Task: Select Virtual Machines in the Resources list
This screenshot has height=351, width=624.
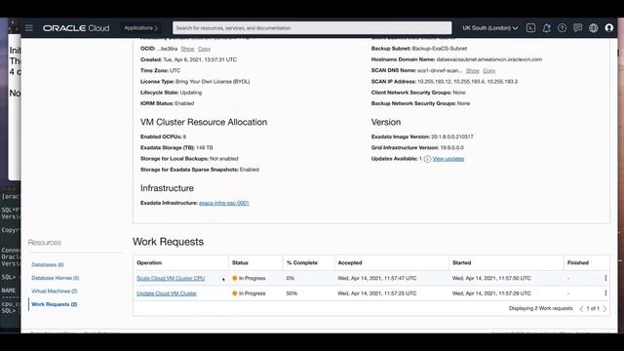Action: pos(55,291)
